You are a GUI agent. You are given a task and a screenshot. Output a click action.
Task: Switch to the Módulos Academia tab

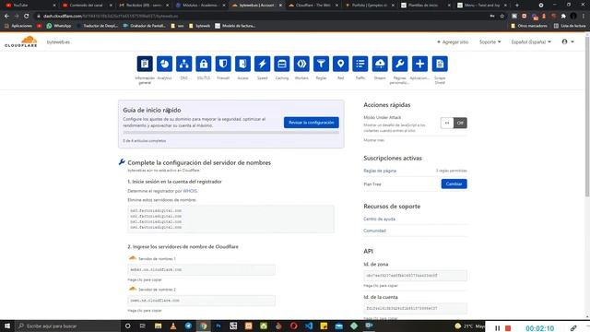coord(199,6)
